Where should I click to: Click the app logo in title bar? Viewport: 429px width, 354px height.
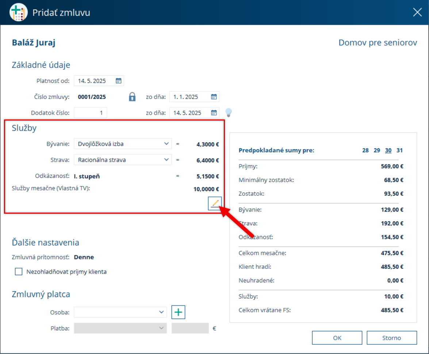click(18, 12)
